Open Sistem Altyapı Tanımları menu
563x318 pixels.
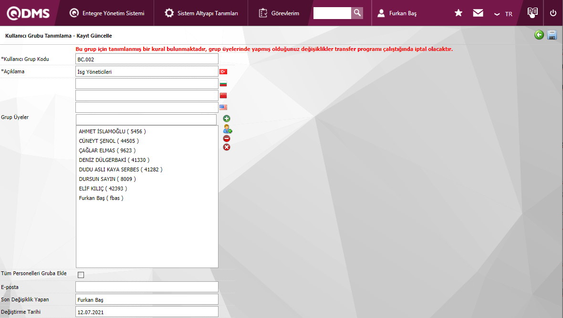pyautogui.click(x=201, y=13)
